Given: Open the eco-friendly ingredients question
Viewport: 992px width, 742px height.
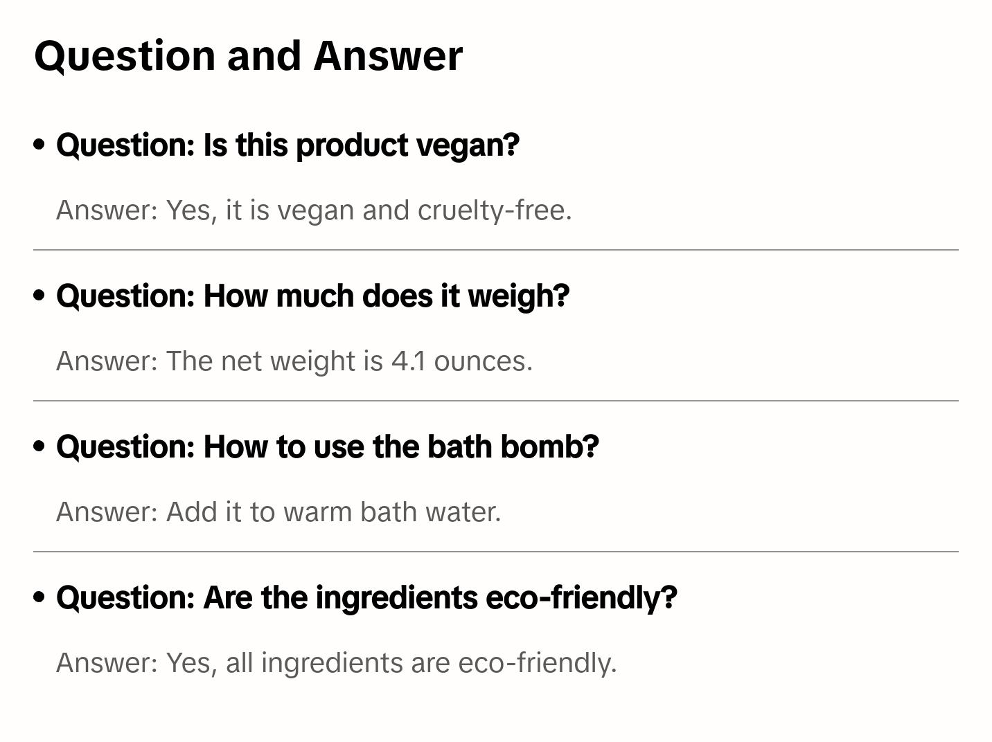Looking at the screenshot, I should 366,598.
